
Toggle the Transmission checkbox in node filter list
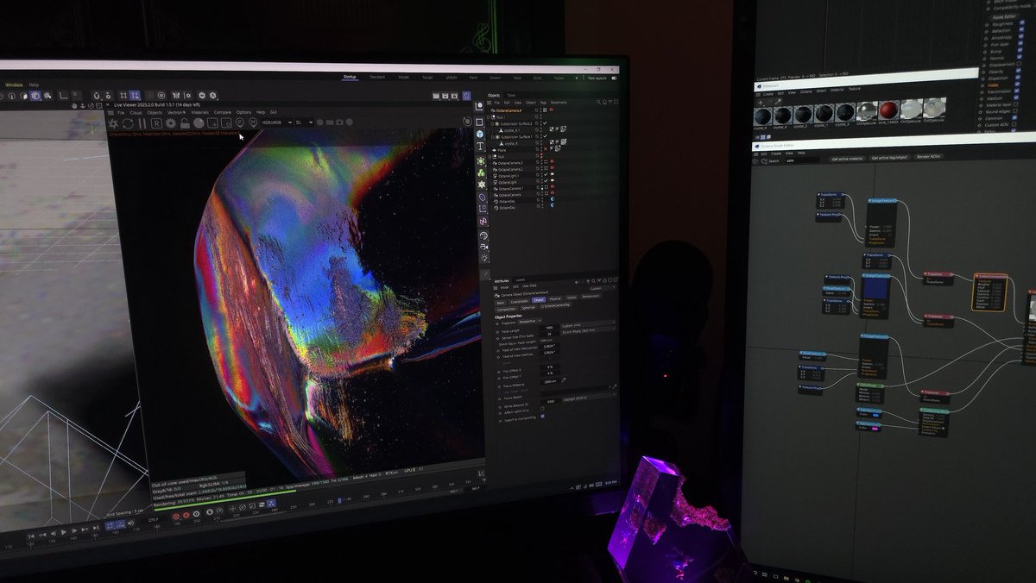[1016, 91]
